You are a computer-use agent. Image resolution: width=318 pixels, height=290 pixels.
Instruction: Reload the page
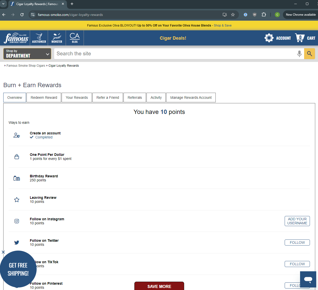(x=22, y=15)
